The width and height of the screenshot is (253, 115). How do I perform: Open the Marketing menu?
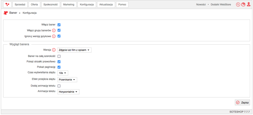[x=69, y=4]
